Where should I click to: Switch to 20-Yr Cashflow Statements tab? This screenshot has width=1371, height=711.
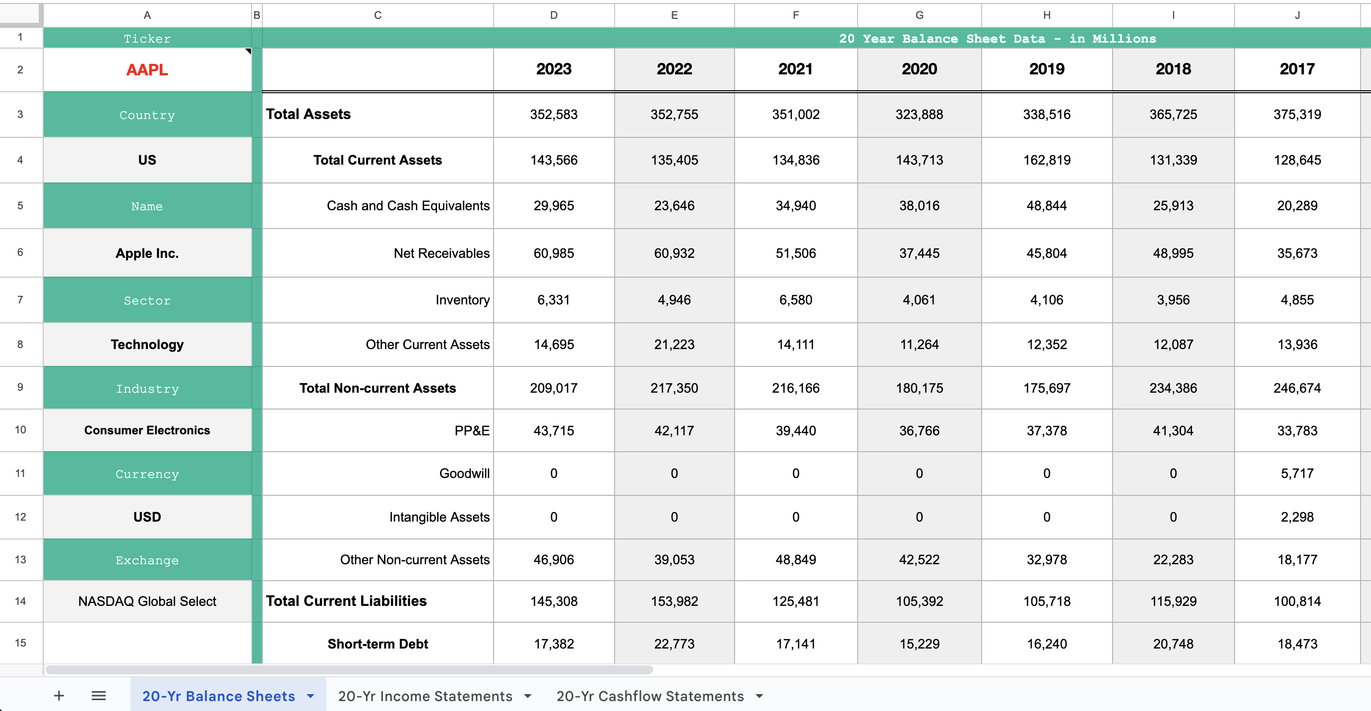click(x=649, y=696)
